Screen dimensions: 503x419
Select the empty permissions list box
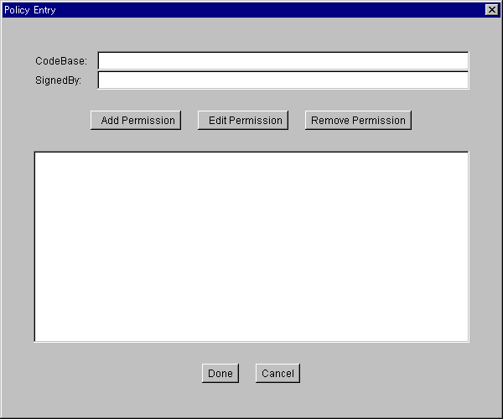point(251,246)
